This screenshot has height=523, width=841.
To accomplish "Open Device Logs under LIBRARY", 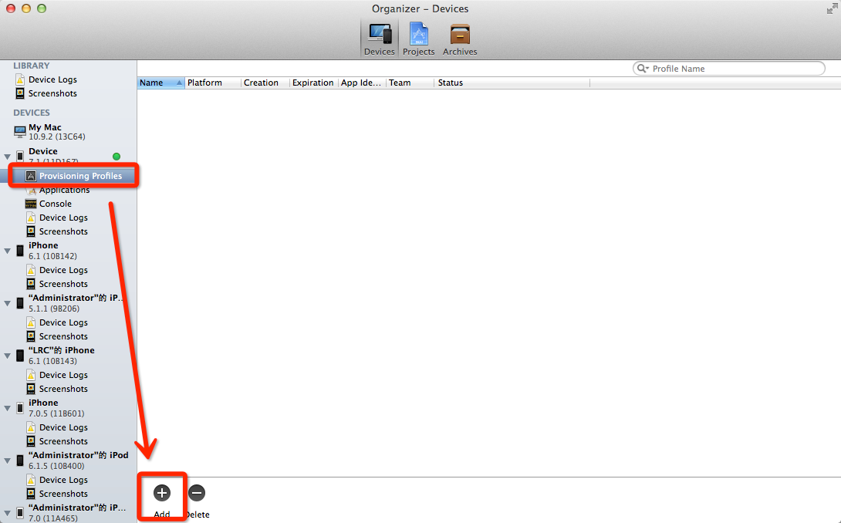I will (x=52, y=79).
